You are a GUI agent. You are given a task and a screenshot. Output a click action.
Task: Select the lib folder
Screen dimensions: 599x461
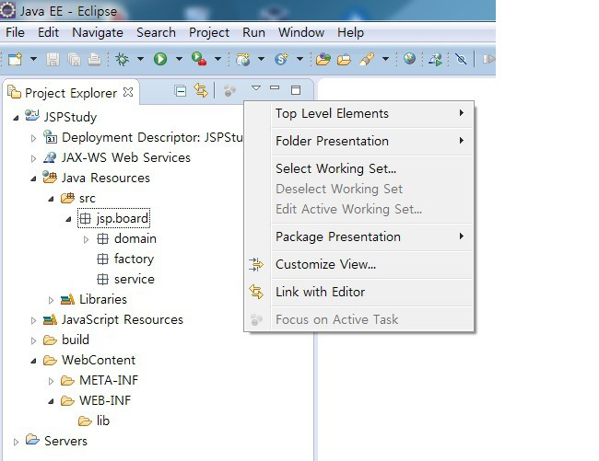(x=94, y=421)
